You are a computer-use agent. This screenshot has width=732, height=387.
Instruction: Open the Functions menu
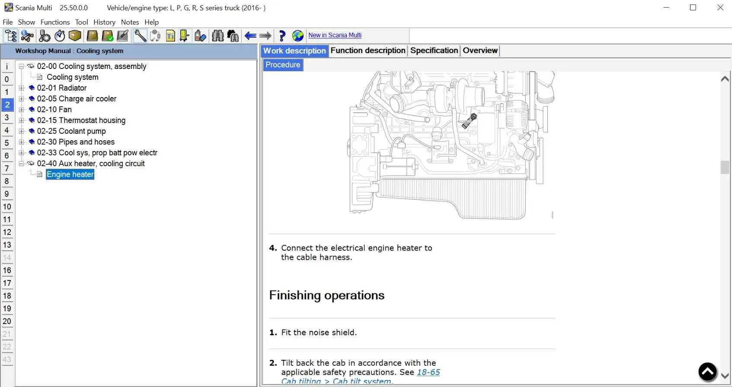point(55,22)
